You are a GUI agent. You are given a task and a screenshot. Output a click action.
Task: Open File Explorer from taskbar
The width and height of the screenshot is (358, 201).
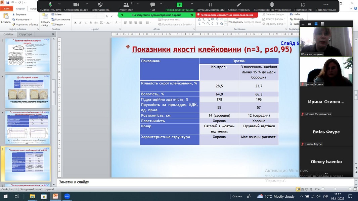[32, 196]
